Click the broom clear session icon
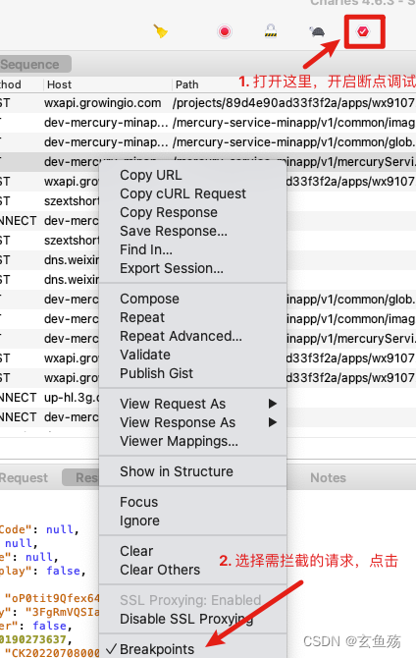416x658 pixels. (161, 31)
